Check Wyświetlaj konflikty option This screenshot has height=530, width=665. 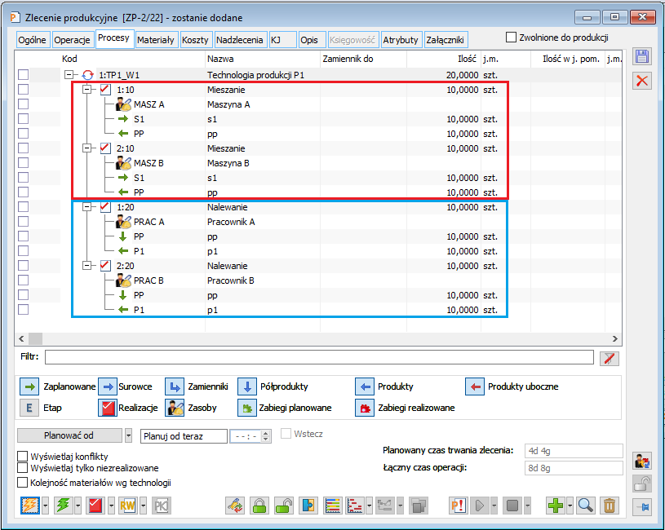point(23,457)
